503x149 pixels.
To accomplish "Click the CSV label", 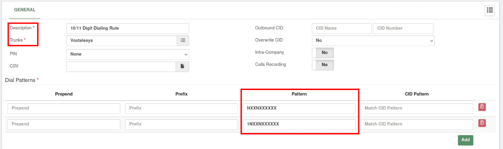I will click(14, 66).
